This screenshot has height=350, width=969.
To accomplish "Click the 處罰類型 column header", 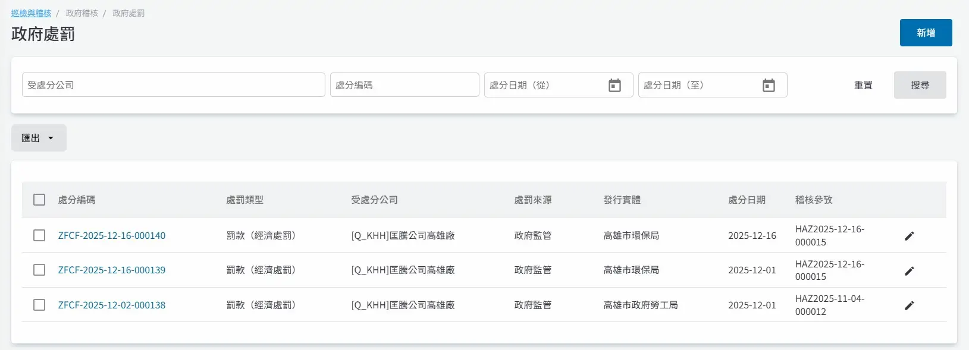I will (244, 200).
